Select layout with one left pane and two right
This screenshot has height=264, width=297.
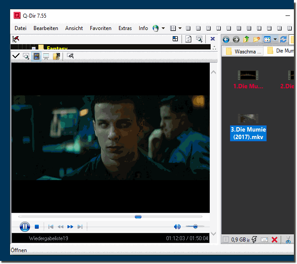pos(279,28)
